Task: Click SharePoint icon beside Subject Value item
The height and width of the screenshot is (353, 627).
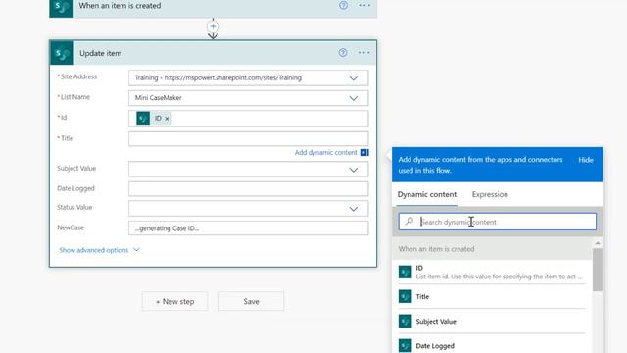Action: 405,321
